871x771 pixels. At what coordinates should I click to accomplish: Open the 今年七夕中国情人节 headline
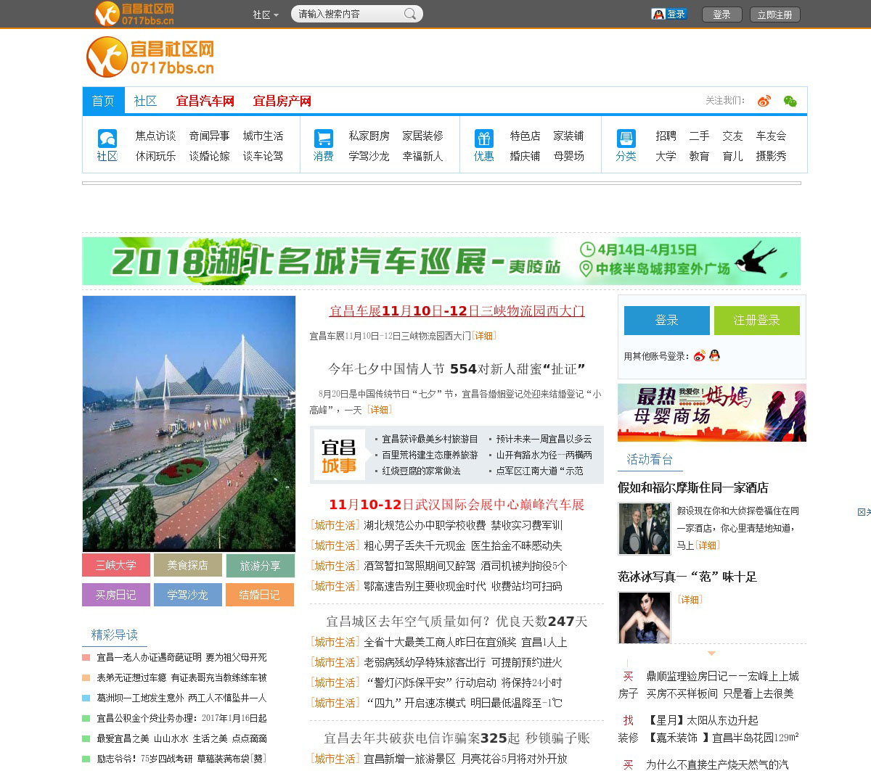click(457, 369)
